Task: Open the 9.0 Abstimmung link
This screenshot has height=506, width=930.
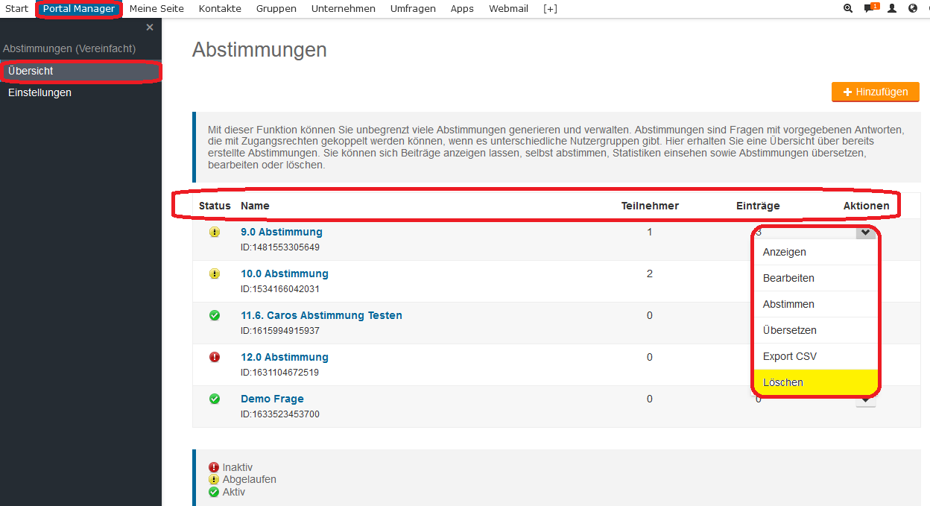Action: tap(282, 232)
